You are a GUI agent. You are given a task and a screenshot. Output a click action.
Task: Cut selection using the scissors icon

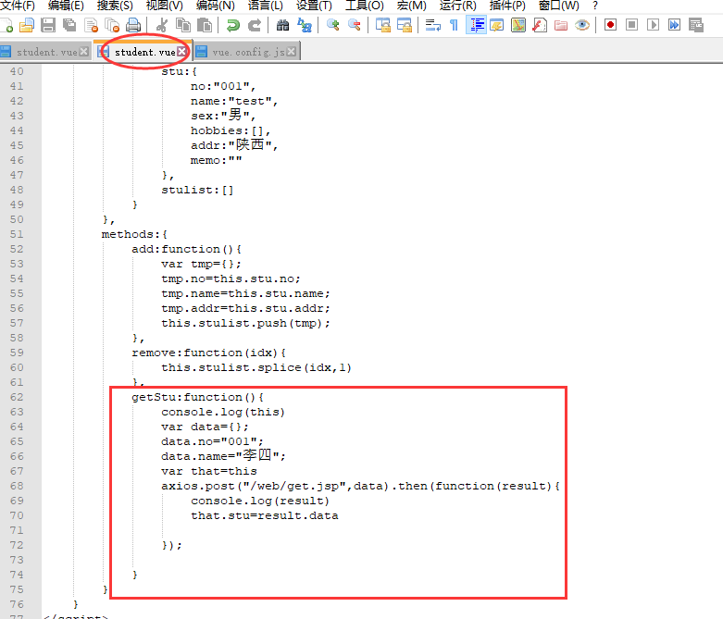coord(162,25)
